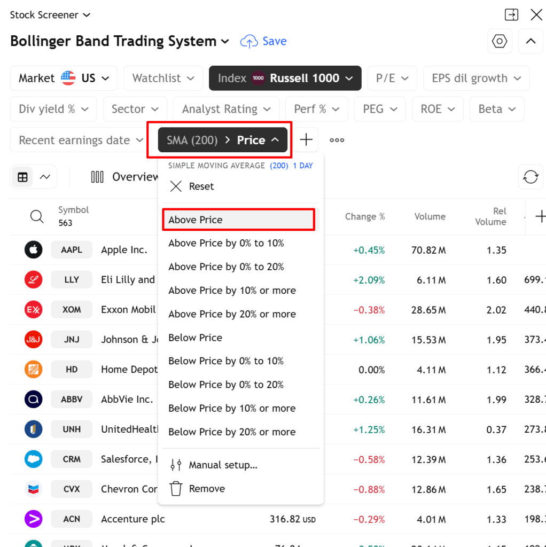Open the three-dots more filters menu

(337, 140)
